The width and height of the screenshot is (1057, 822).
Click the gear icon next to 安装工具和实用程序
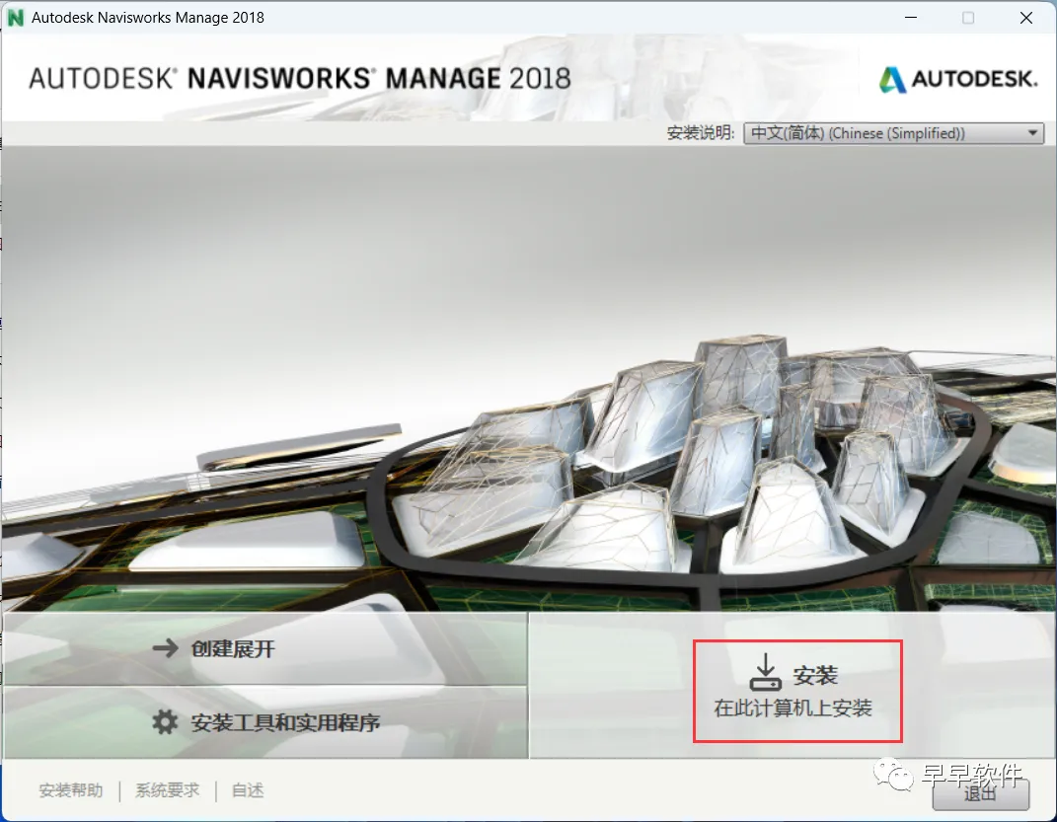pyautogui.click(x=165, y=721)
